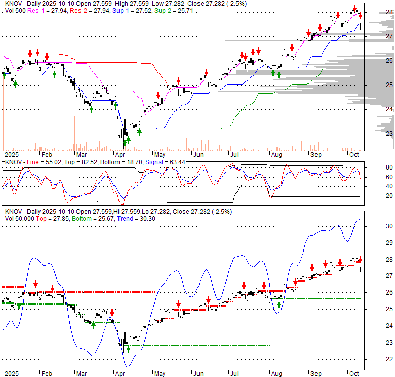Viewport: 395px width, 377px height.
Task: Click the green arrow in August, bottom chart
Action: [278, 304]
